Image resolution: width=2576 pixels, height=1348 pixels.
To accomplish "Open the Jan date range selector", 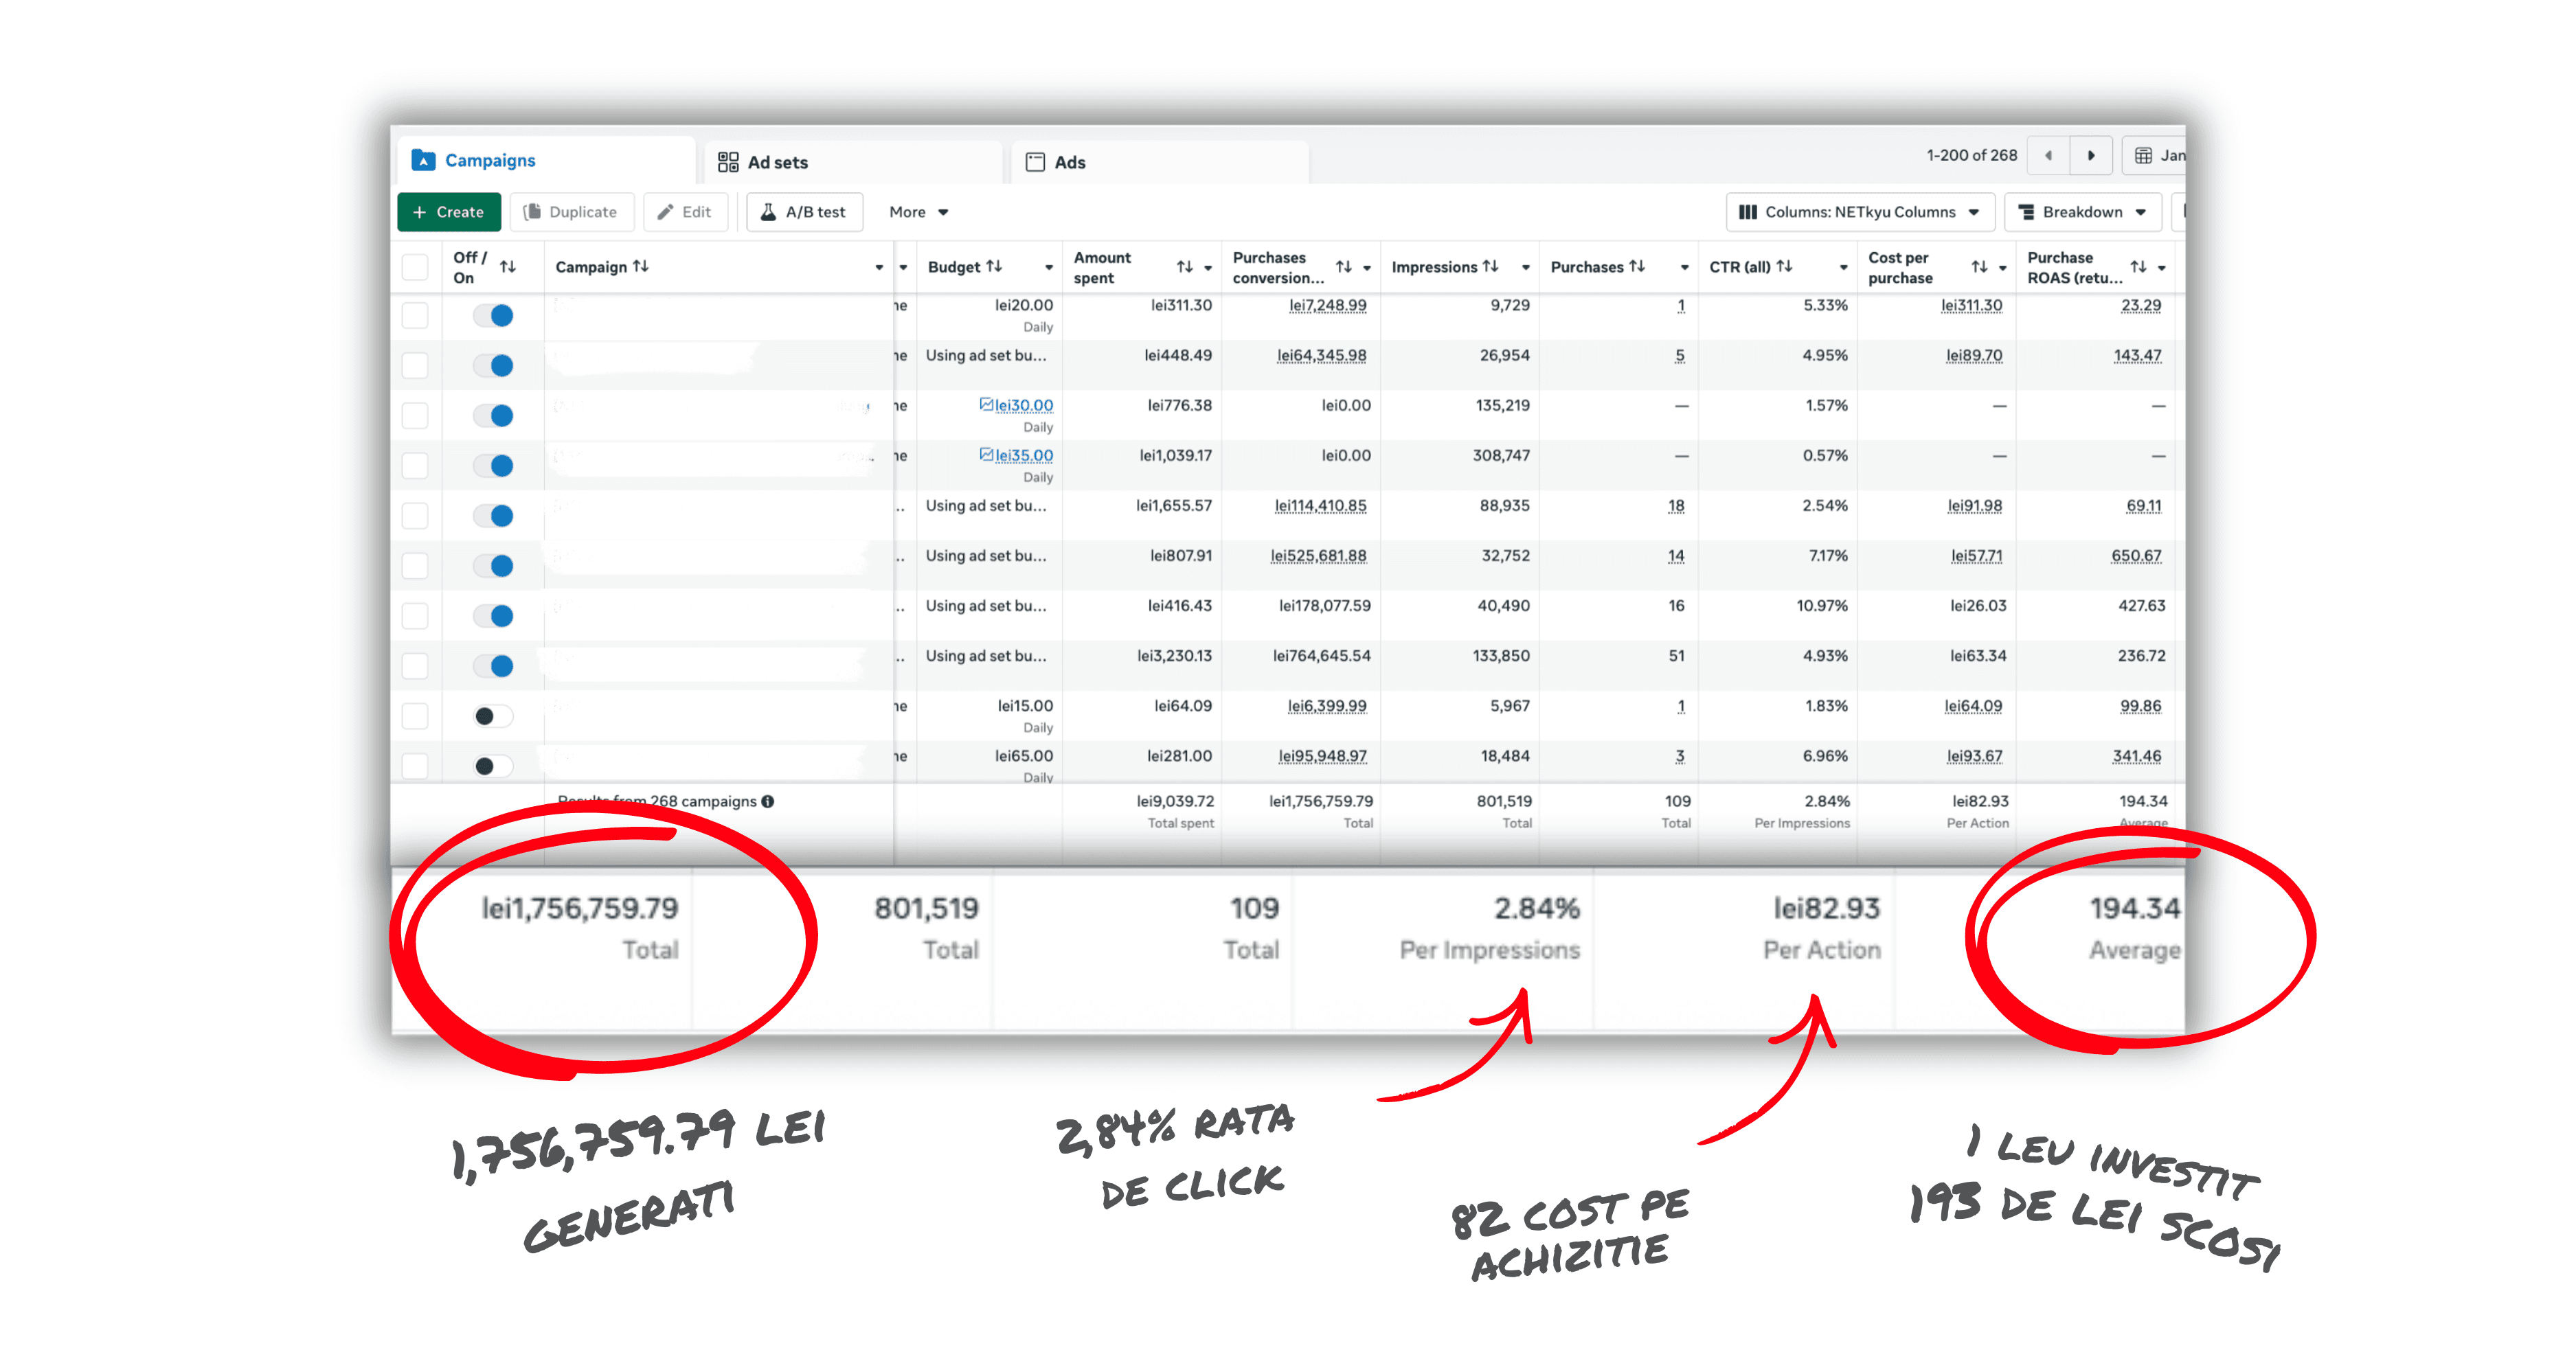I will [x=2160, y=156].
